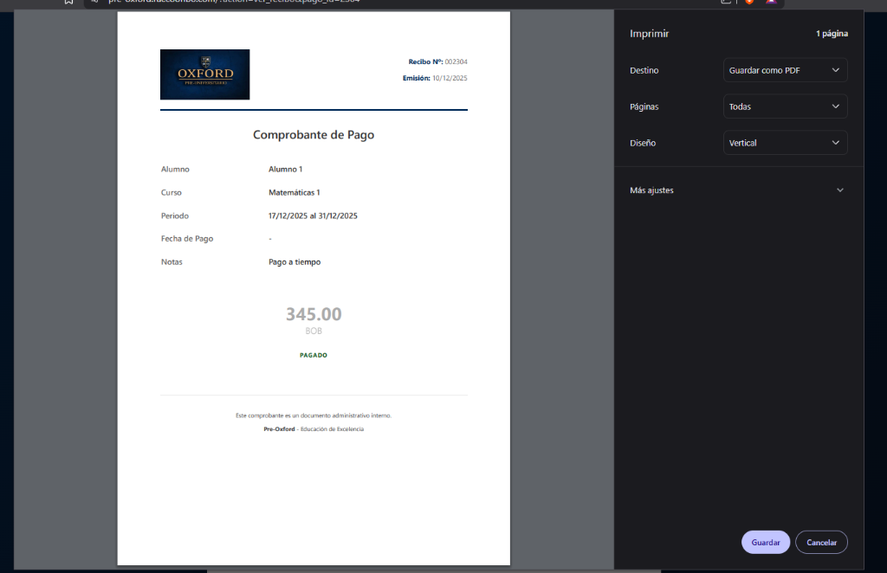This screenshot has height=573, width=887.
Task: Click the Comprobante de Pago heading
Action: (x=314, y=135)
